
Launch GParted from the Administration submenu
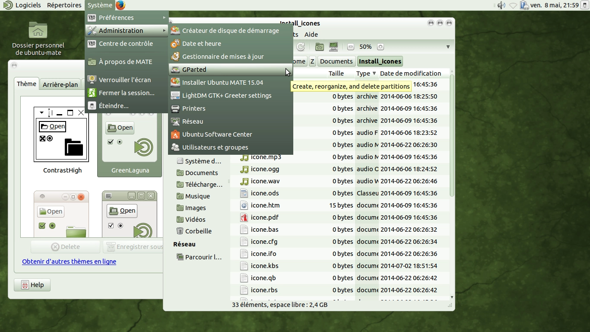coord(194,70)
